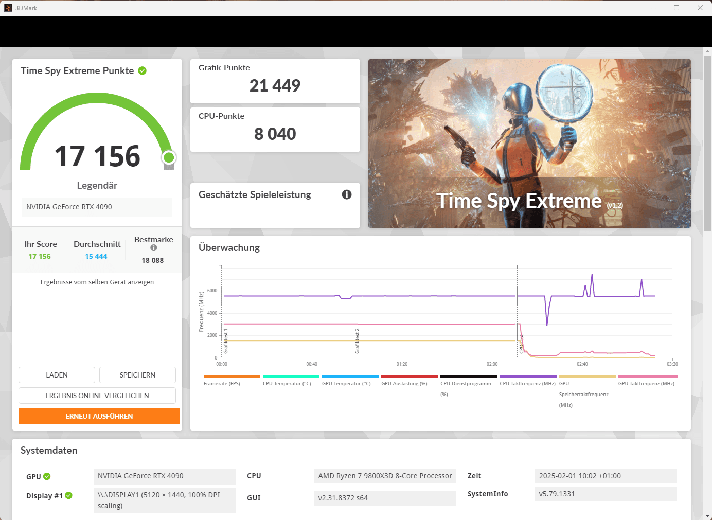
Task: Toggle the Framerate (FPS) legend entry
Action: tap(232, 381)
